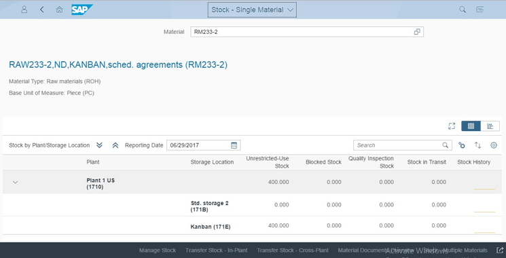Image resolution: width=506 pixels, height=258 pixels.
Task: Open the Reporting Date calendar picker
Action: [234, 145]
